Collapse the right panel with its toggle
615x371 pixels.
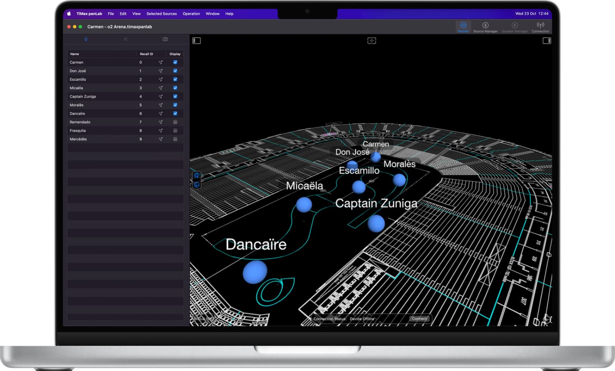[547, 41]
